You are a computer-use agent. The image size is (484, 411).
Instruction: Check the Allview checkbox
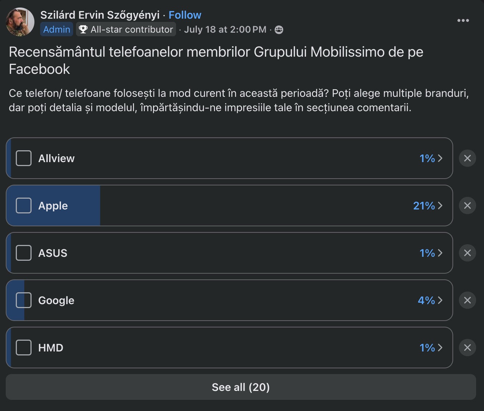24,158
